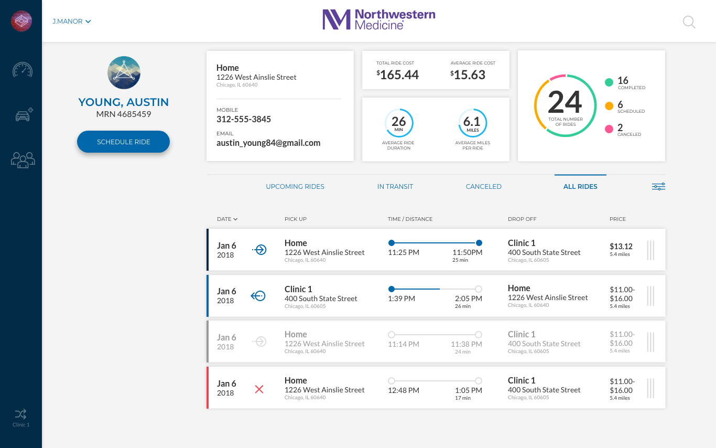The image size is (716, 448).
Task: Open the patients group icon in sidebar
Action: 23,159
